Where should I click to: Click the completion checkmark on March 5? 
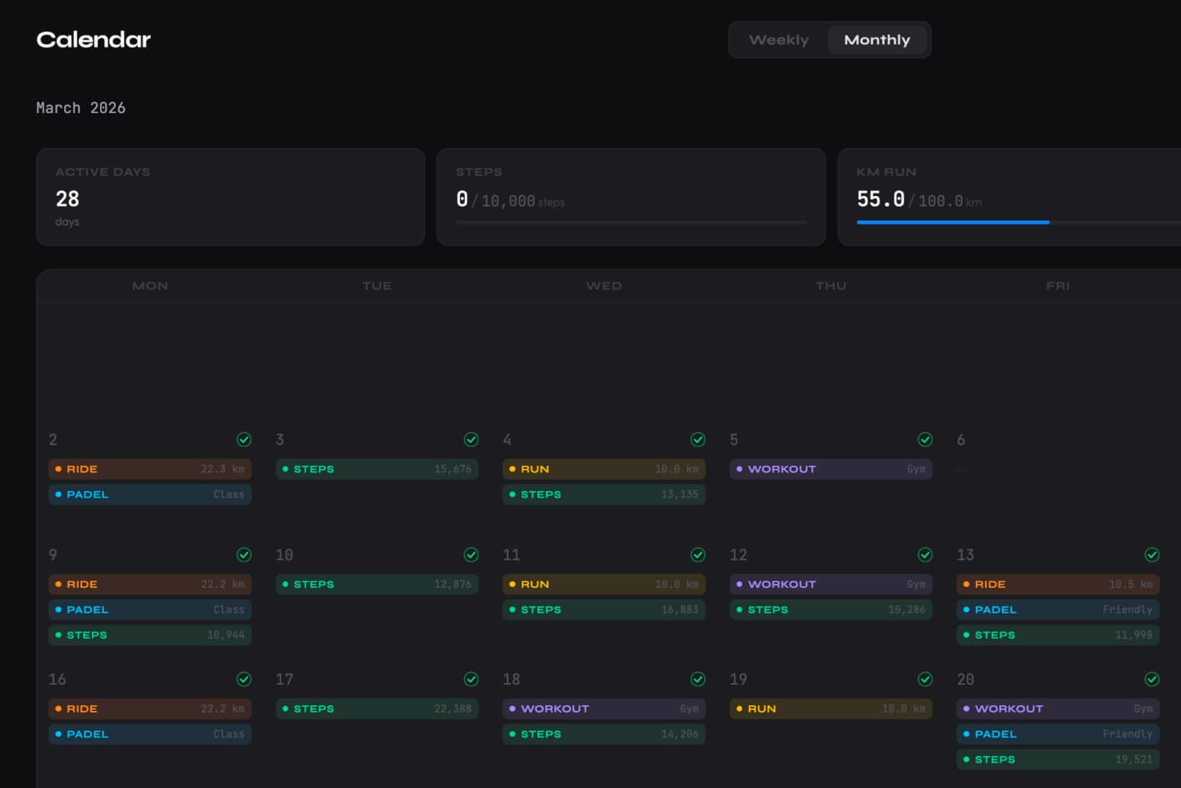point(925,440)
